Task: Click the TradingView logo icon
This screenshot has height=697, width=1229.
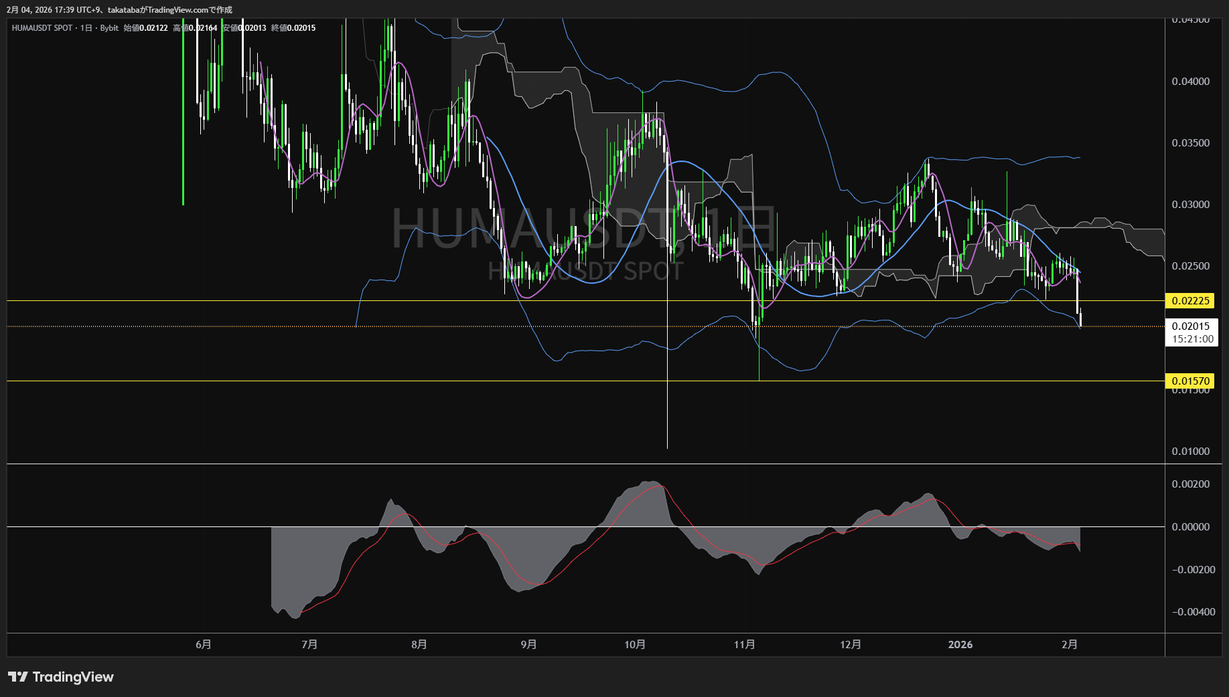Action: [x=18, y=677]
